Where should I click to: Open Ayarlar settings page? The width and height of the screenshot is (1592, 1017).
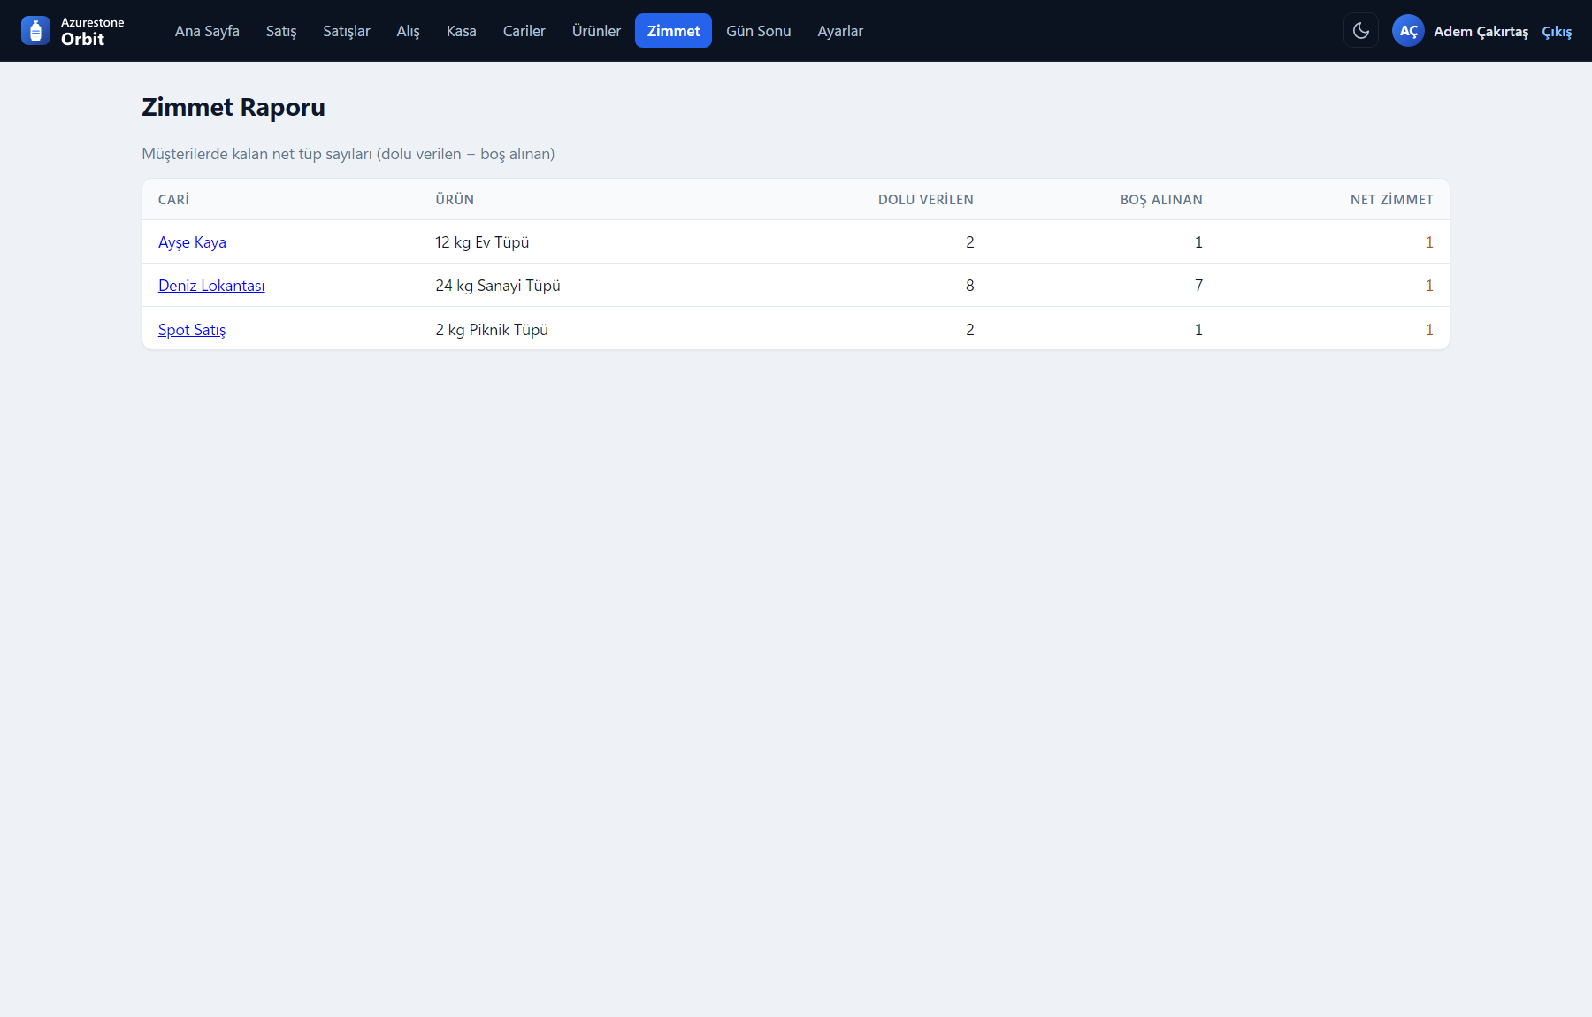tap(840, 31)
